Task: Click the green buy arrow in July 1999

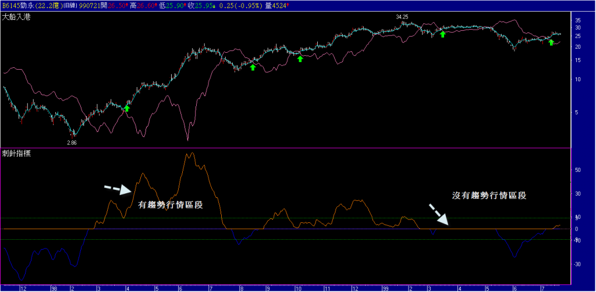Action: [551, 42]
